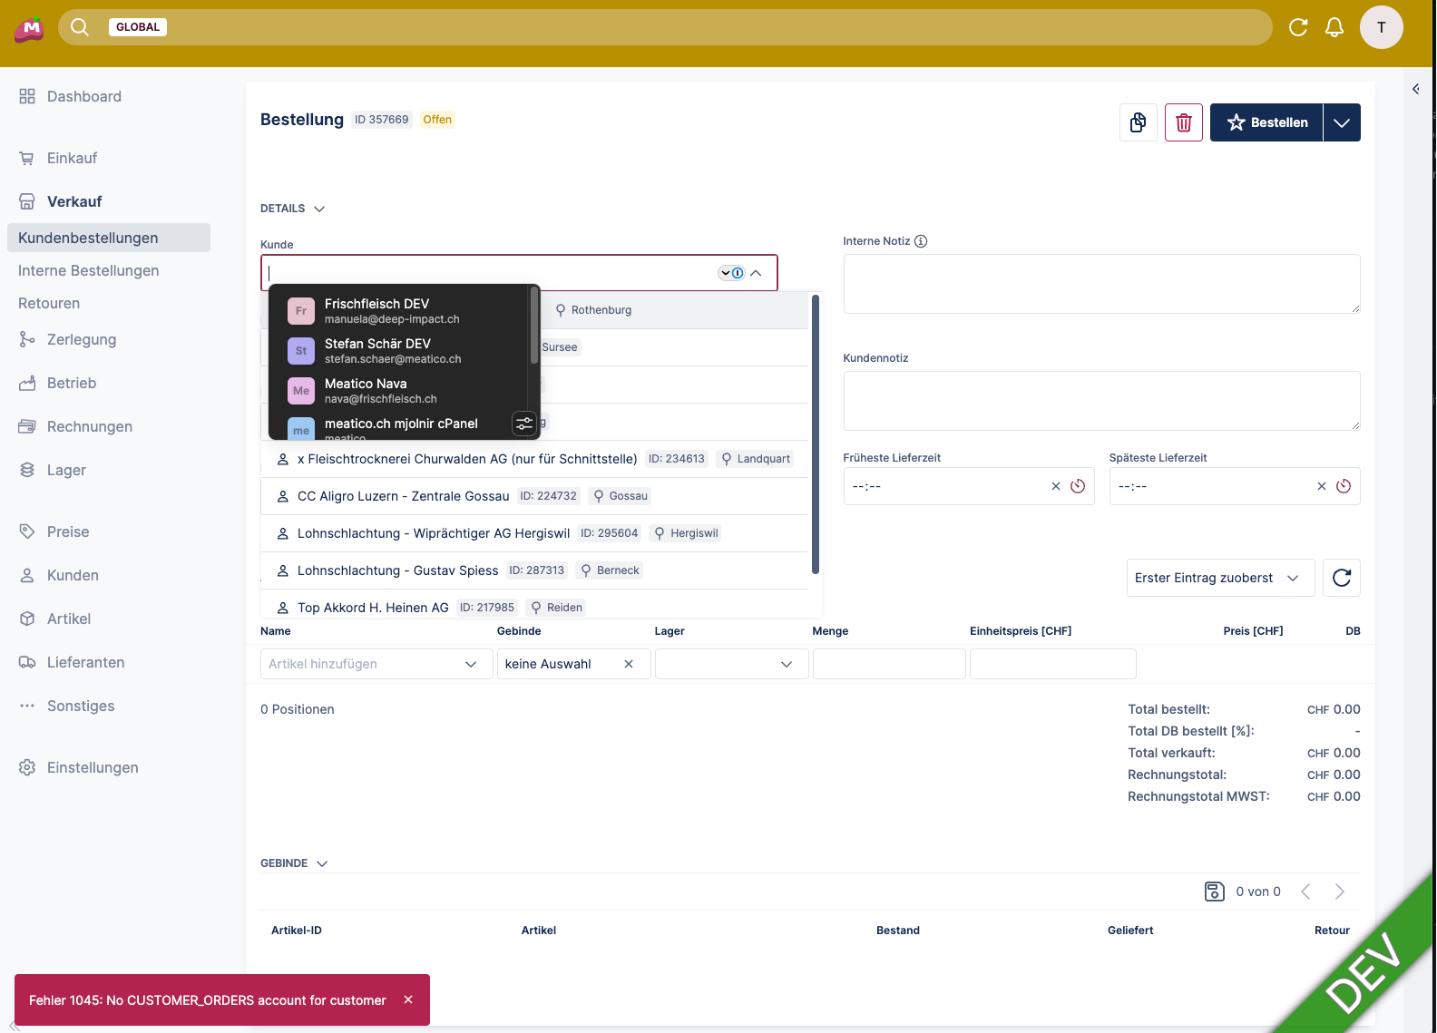Reload list with refresh button beside sort
Screen dimensions: 1437x1033
point(1341,578)
